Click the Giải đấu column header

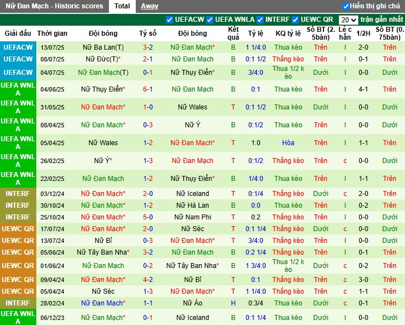pyautogui.click(x=17, y=34)
